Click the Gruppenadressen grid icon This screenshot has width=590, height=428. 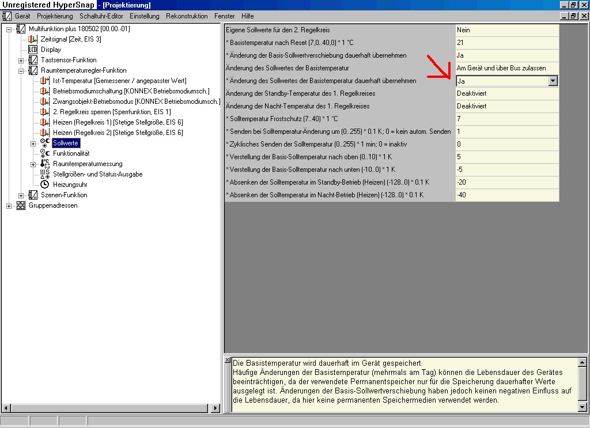pyautogui.click(x=21, y=205)
